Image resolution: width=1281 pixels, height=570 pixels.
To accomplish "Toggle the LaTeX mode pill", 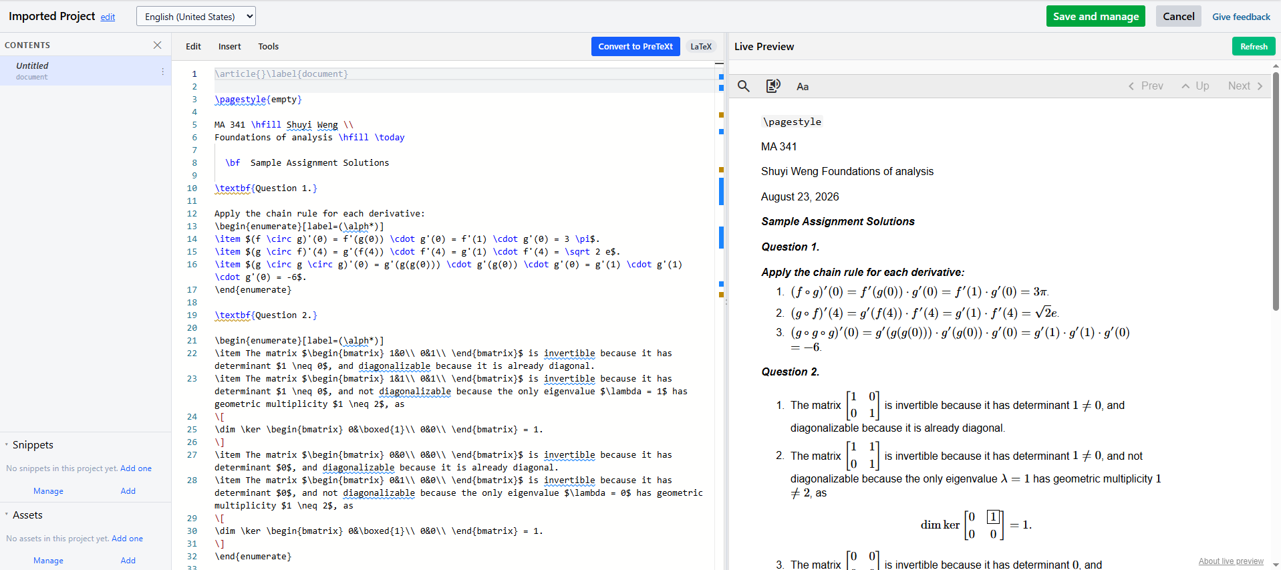I will tap(701, 47).
